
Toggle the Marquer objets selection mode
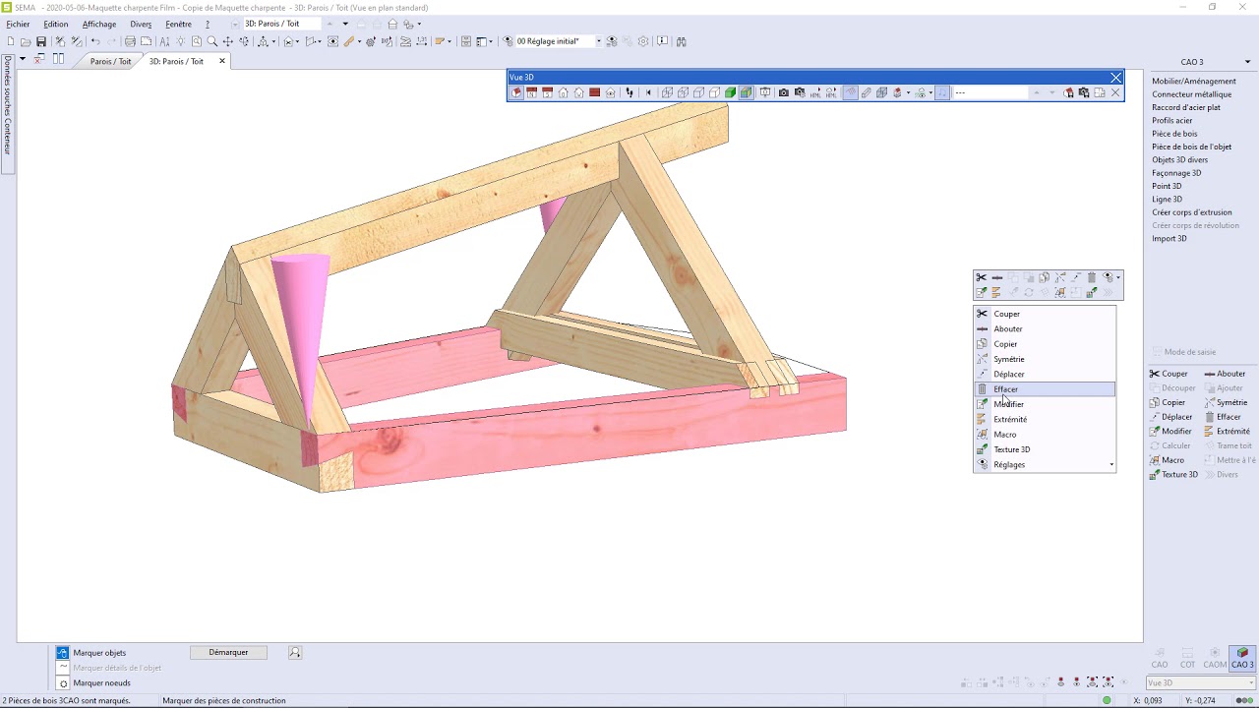(x=63, y=653)
